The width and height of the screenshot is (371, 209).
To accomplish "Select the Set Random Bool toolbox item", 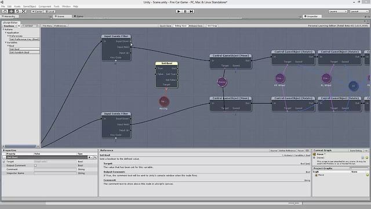I will [x=24, y=52].
